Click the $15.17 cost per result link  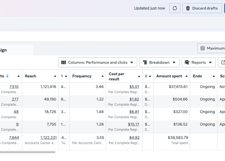(x=133, y=124)
